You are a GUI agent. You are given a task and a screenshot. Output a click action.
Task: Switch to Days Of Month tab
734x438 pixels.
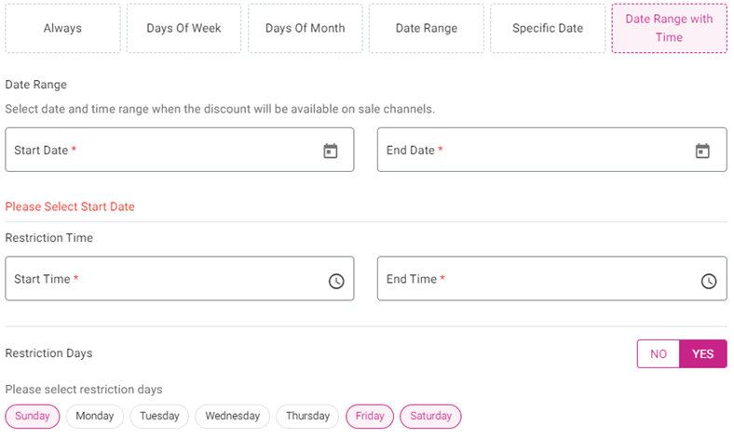pyautogui.click(x=306, y=29)
